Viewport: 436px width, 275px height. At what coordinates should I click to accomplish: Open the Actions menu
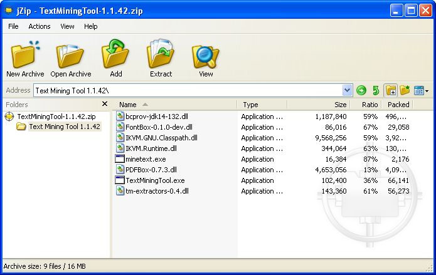coord(39,26)
